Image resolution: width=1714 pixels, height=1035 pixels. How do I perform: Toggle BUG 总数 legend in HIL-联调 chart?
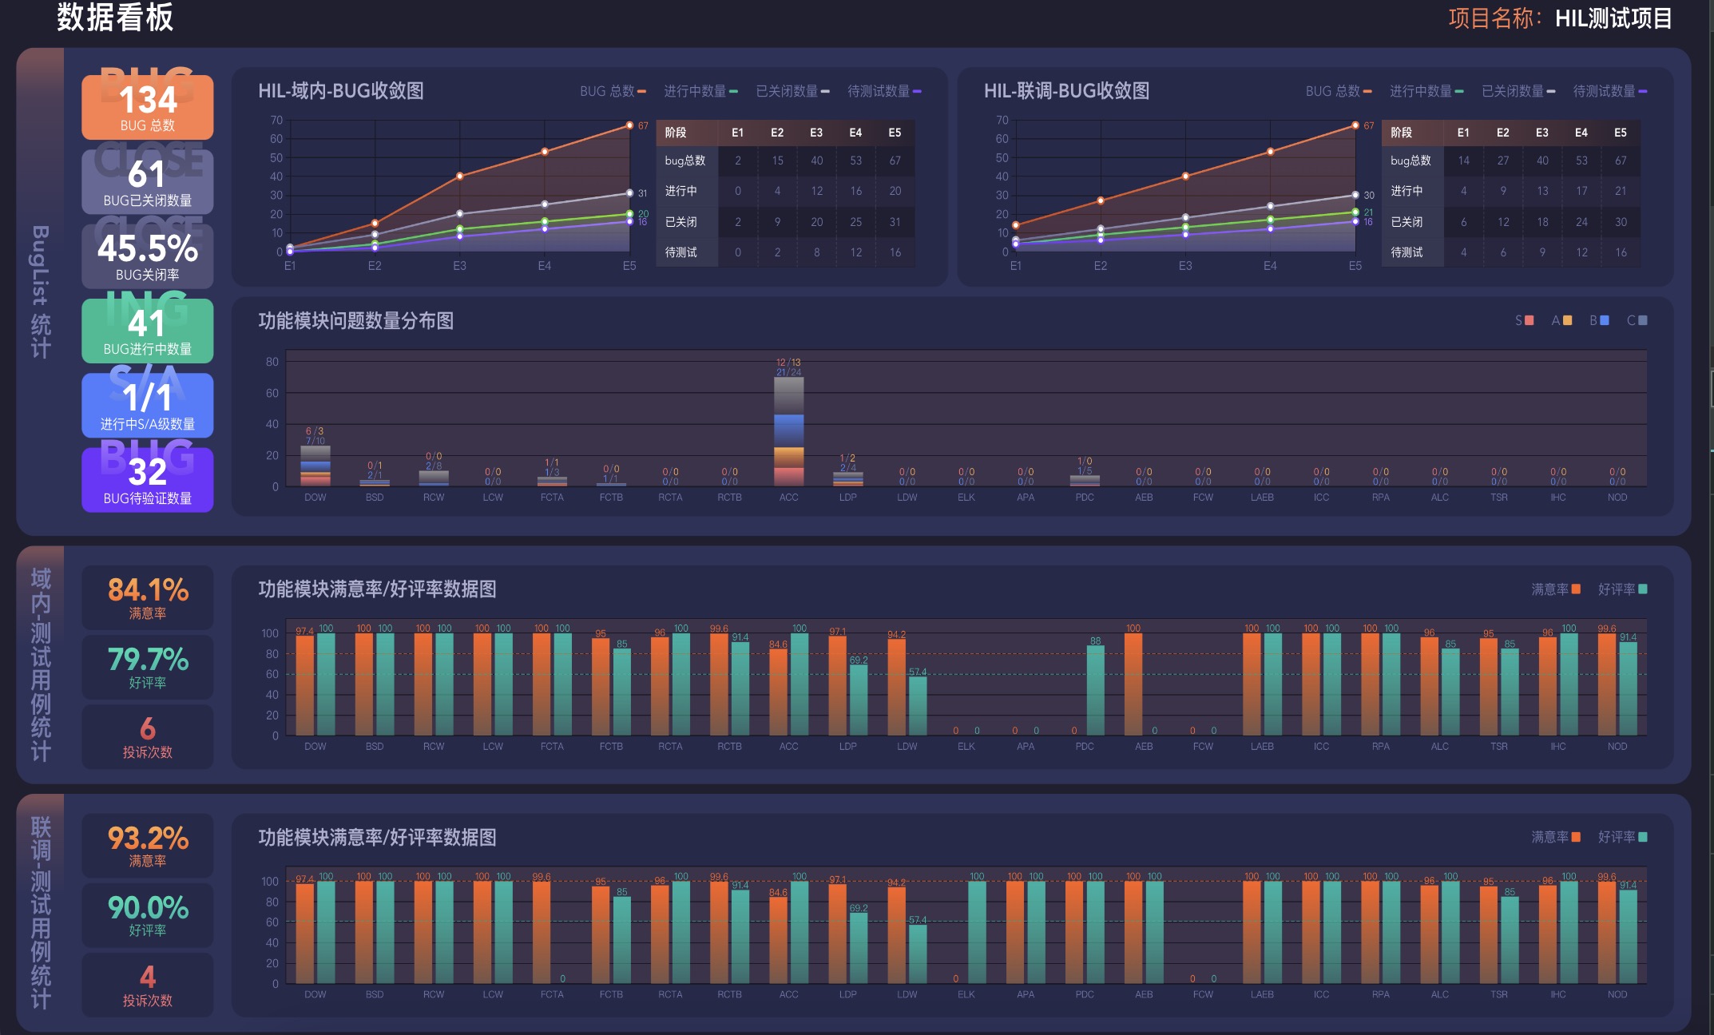click(1339, 91)
